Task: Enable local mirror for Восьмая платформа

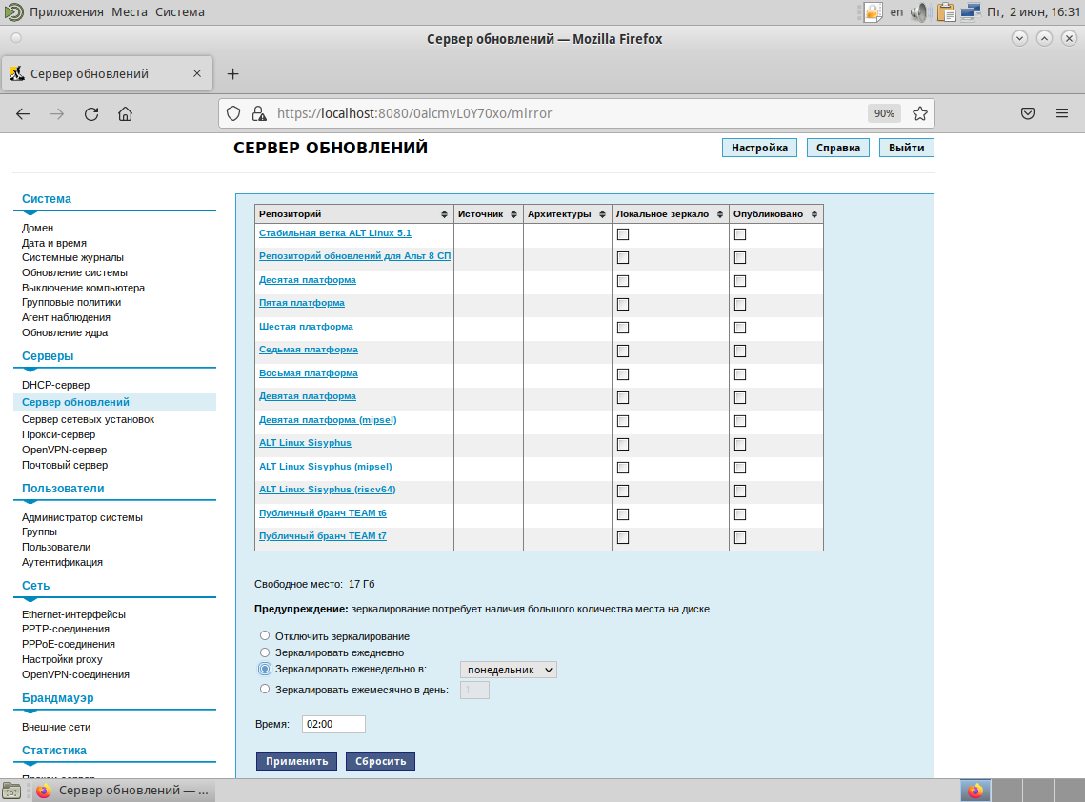Action: pos(623,374)
